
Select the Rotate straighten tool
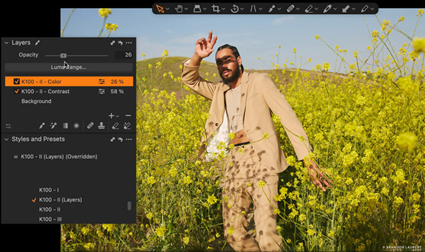coord(234,9)
